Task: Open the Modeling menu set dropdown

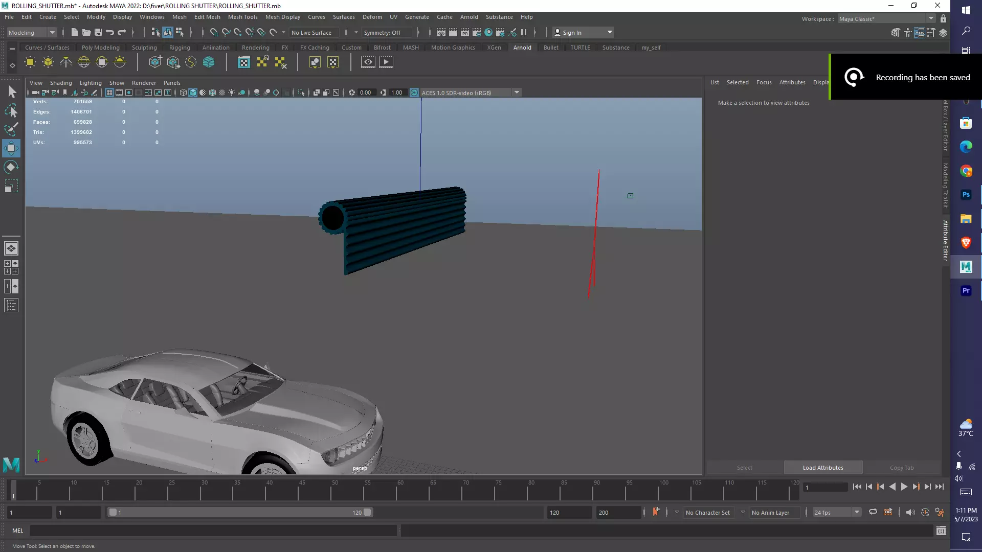Action: (x=32, y=32)
